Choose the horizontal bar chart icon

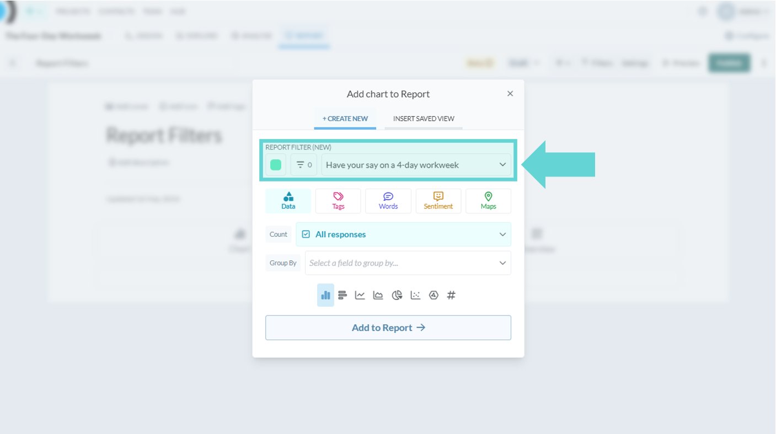342,295
